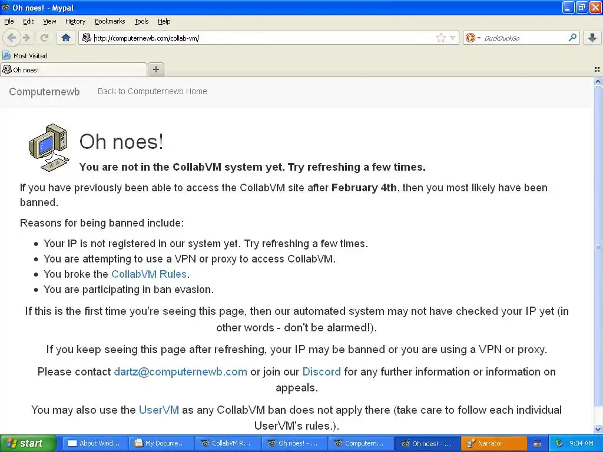Click the site identity icon in the address bar
Viewport: 603px width, 452px height.
point(87,38)
